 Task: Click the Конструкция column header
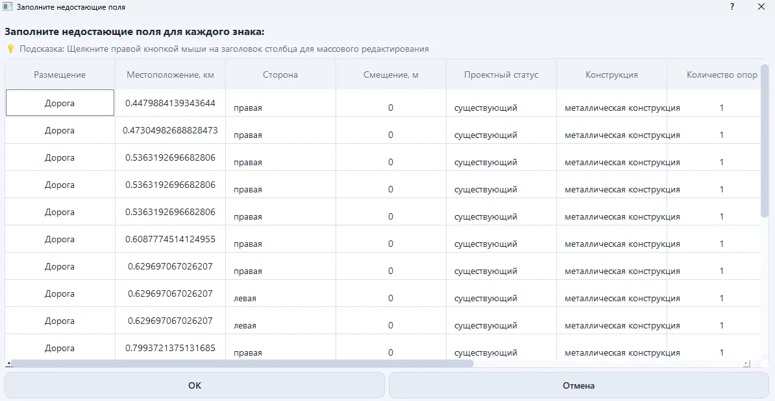611,74
